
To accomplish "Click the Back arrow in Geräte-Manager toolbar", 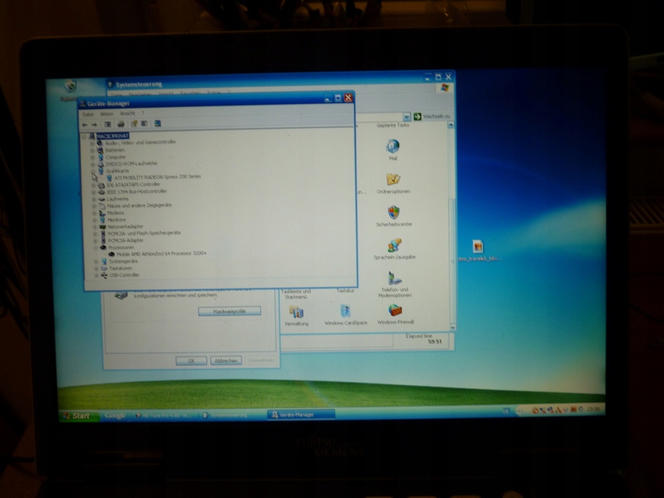I will tap(84, 125).
